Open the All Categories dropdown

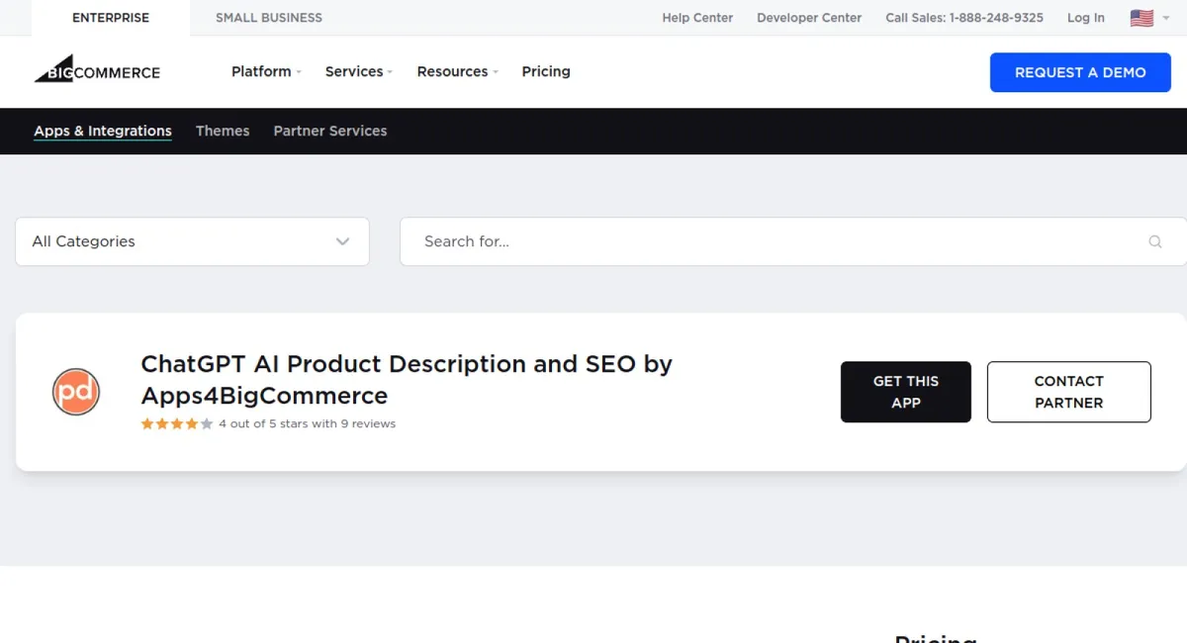[192, 241]
